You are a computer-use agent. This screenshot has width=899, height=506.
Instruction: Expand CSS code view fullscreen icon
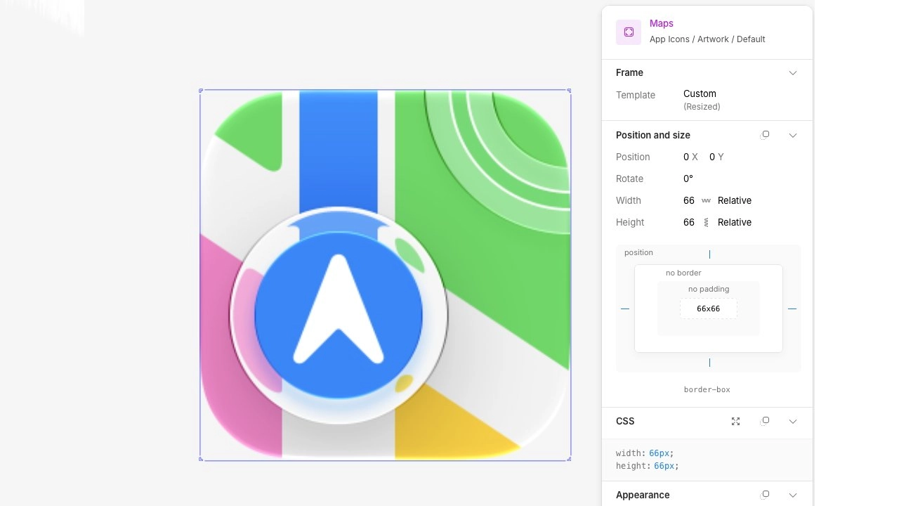(x=735, y=421)
